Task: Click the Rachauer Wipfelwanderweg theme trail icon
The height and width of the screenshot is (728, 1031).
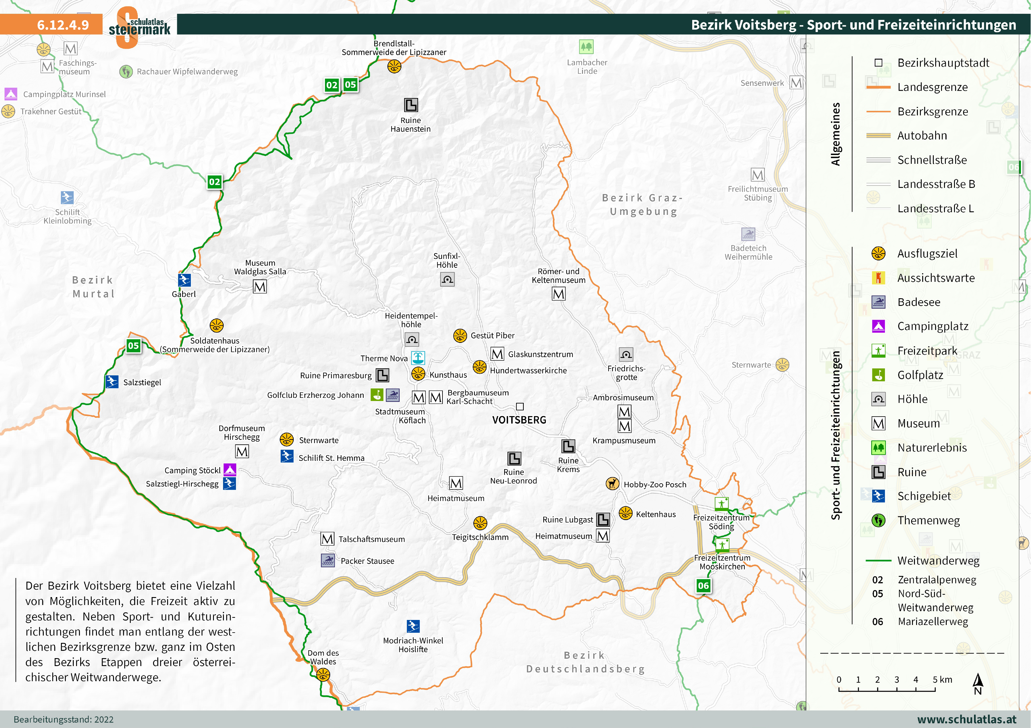Action: (126, 71)
